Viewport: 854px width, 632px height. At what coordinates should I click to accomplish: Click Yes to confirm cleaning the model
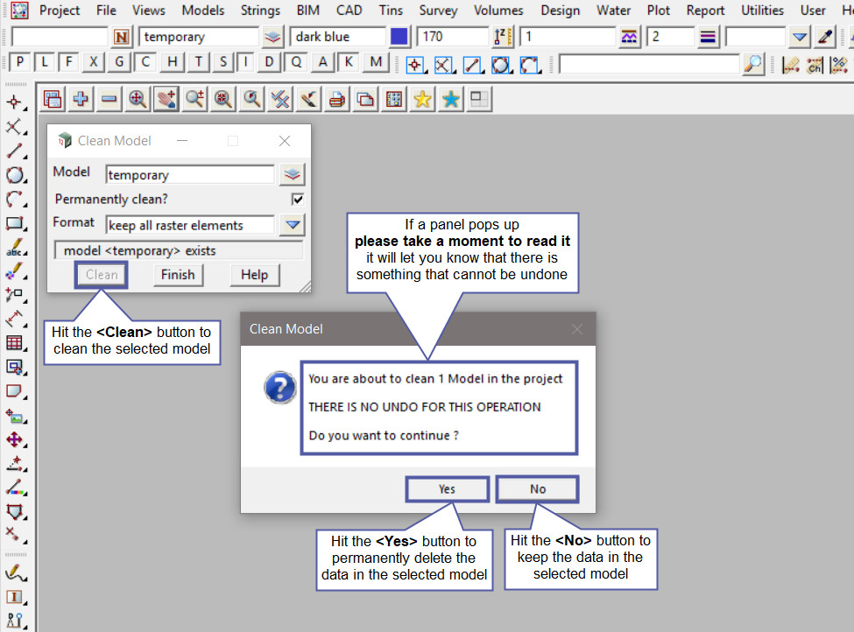click(x=447, y=488)
